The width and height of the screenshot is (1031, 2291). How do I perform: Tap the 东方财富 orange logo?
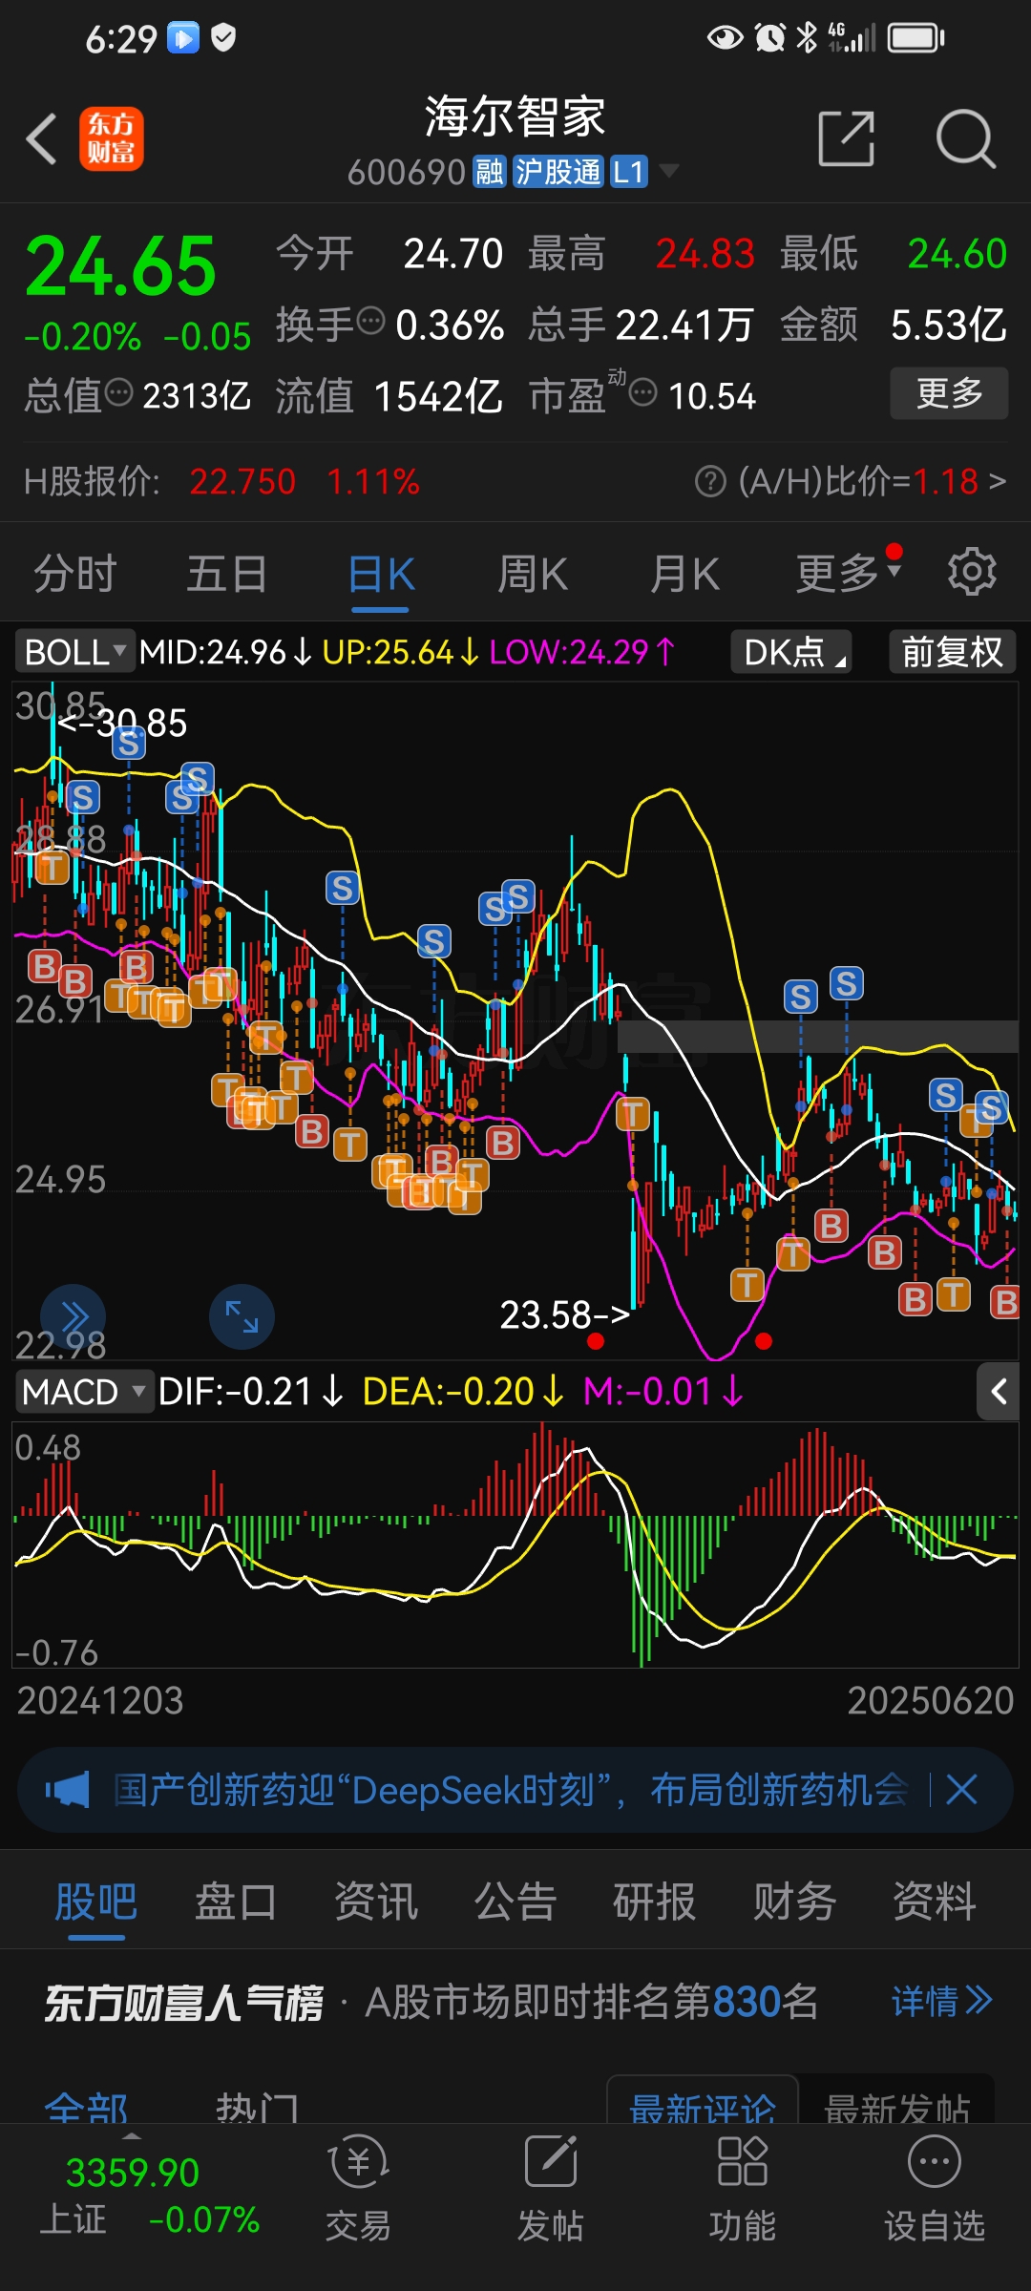click(x=111, y=139)
